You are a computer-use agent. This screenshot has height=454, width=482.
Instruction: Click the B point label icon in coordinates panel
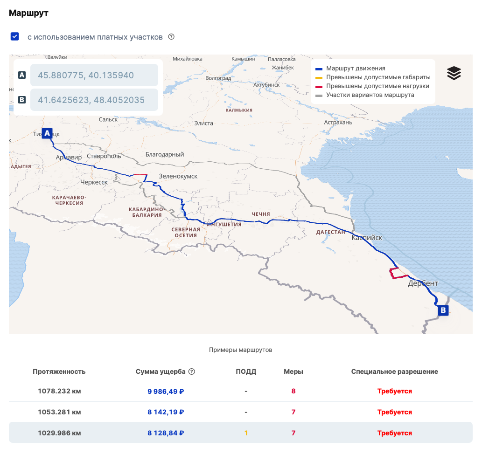pyautogui.click(x=21, y=100)
